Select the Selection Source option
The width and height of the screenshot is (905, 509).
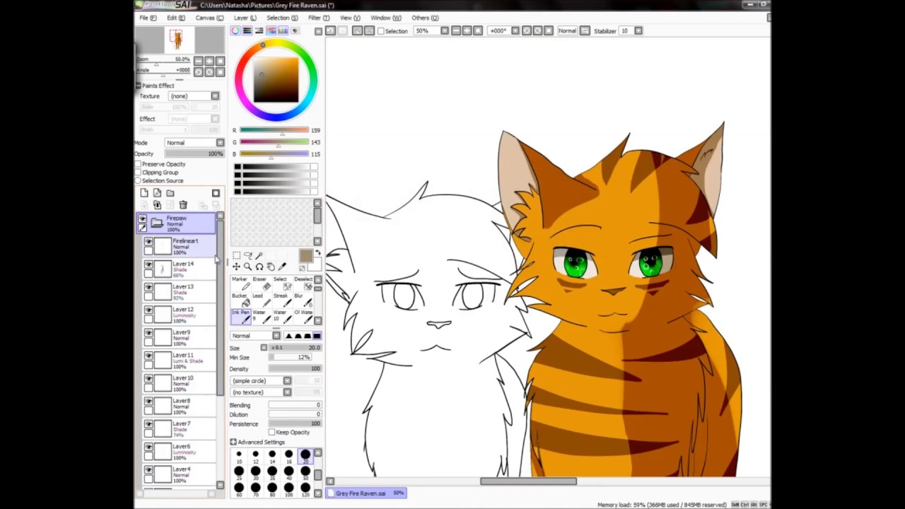(139, 181)
